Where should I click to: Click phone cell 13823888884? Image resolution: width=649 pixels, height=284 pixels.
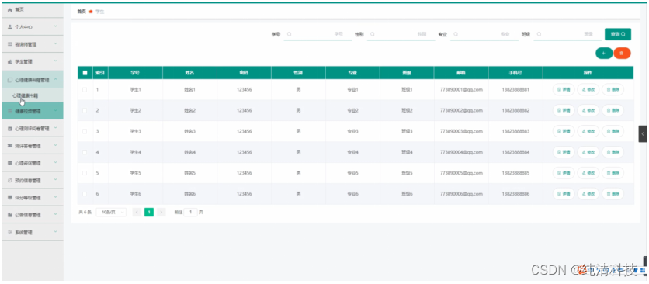[515, 152]
